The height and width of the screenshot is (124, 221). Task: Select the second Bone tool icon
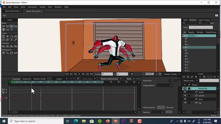click(x=8, y=26)
